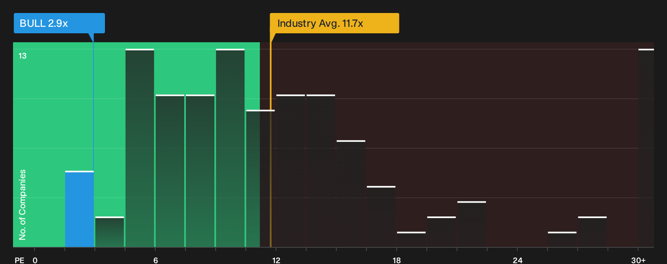Click the 'No. of Companies' axis title
Viewport: 667px width, 264px height.
point(22,205)
